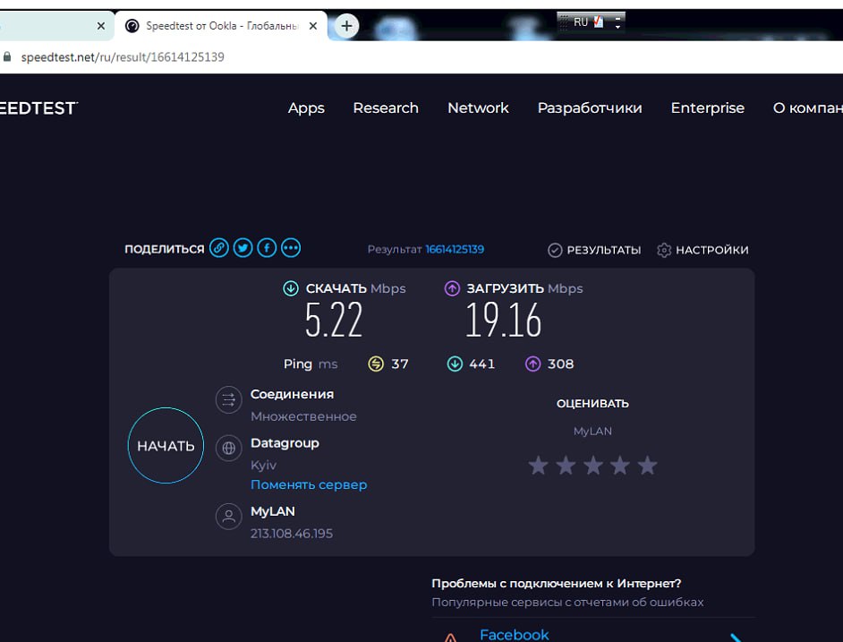The height and width of the screenshot is (642, 843).
Task: Click the Datagroup server globe icon
Action: [228, 448]
